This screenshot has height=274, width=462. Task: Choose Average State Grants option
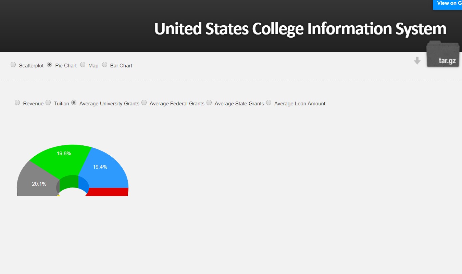(209, 103)
